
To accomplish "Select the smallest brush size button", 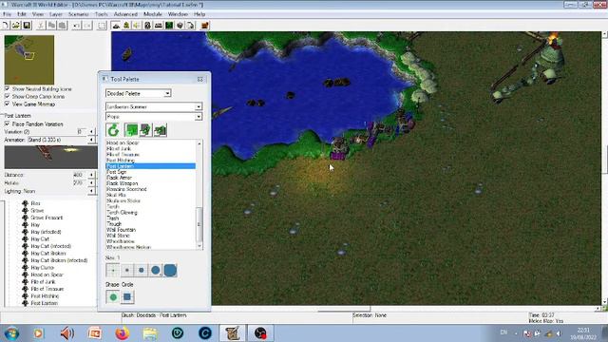I will [x=113, y=270].
